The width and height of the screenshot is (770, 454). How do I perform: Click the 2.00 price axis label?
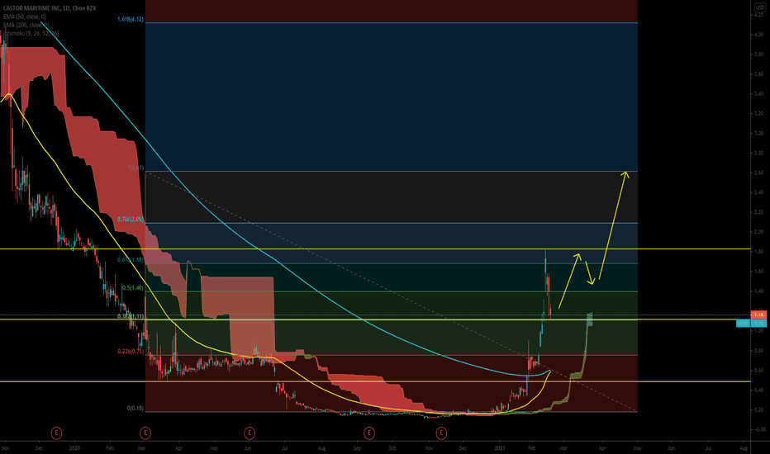[758, 232]
